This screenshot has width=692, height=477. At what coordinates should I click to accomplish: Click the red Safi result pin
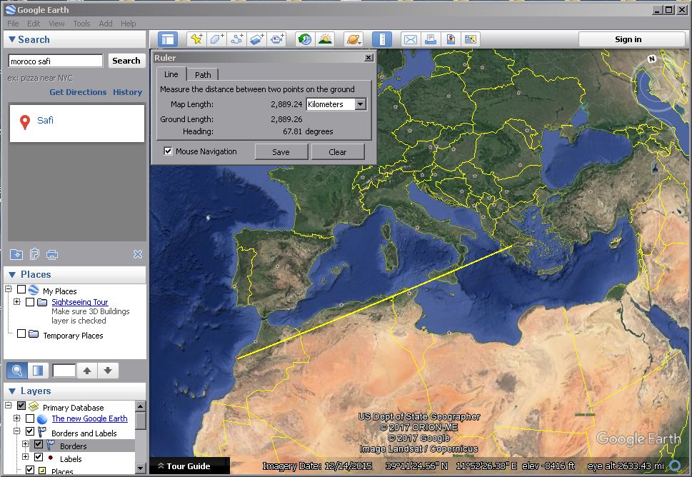[x=25, y=122]
